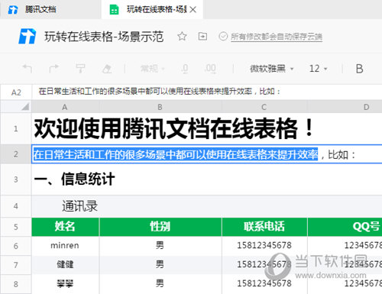
Task: Decrease decimal places button
Action: point(185,69)
